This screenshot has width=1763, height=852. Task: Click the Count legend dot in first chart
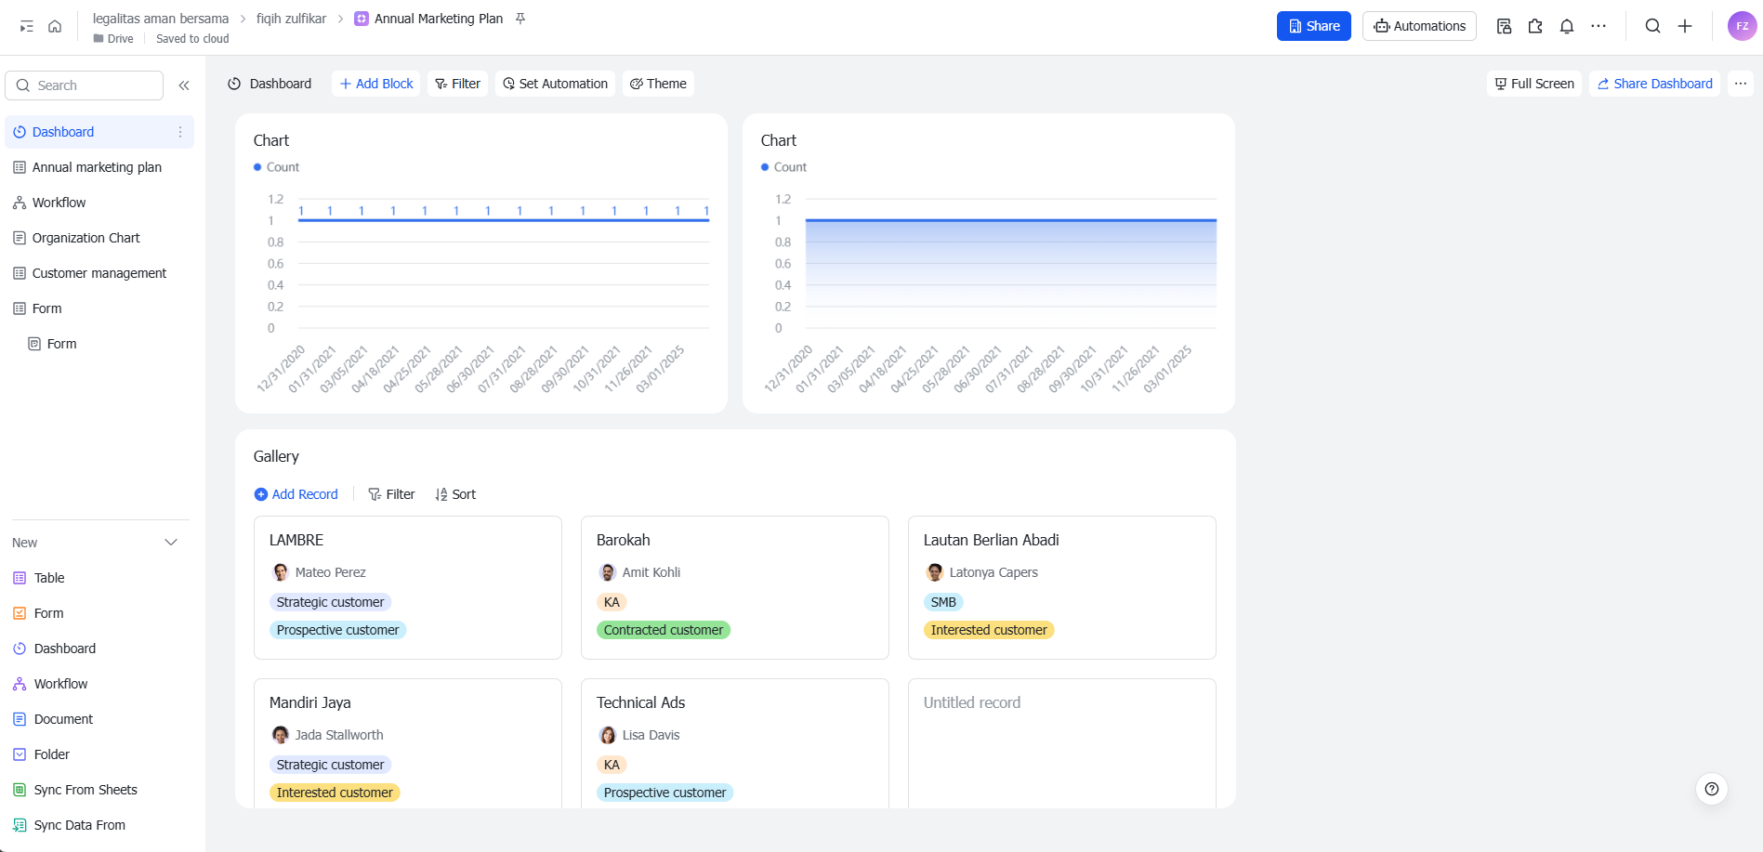click(x=257, y=167)
